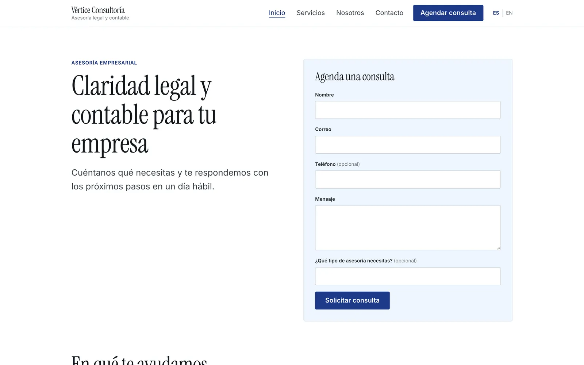Click the Mensaje textarea resize handle
584x365 pixels.
click(498, 247)
